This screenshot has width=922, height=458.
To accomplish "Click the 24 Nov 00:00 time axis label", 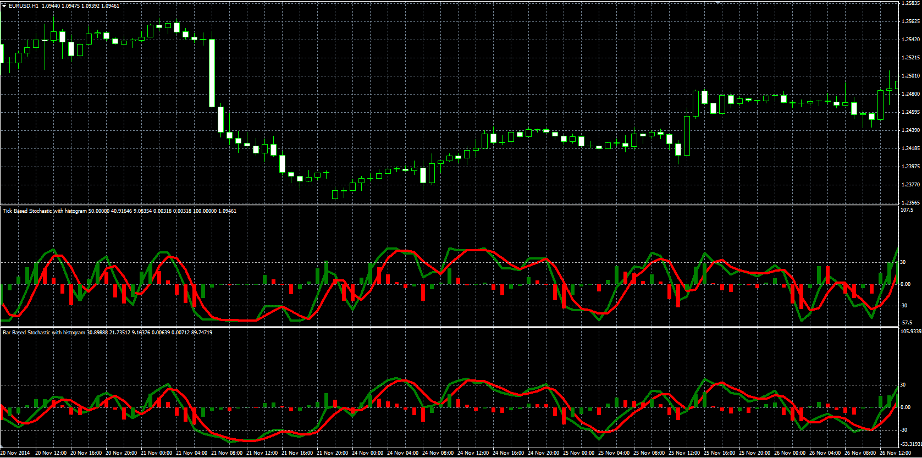I will tap(367, 453).
